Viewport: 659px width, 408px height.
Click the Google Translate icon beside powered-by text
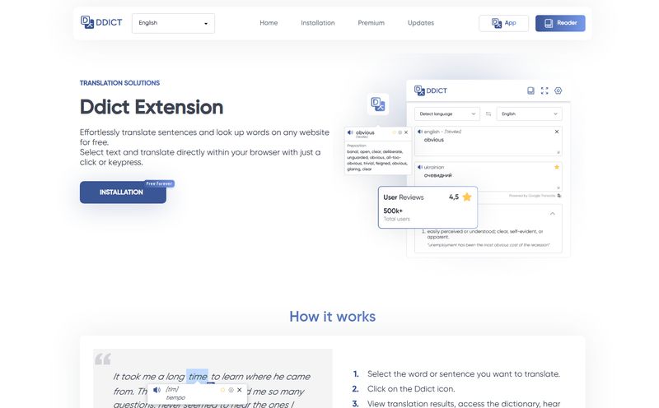(559, 196)
